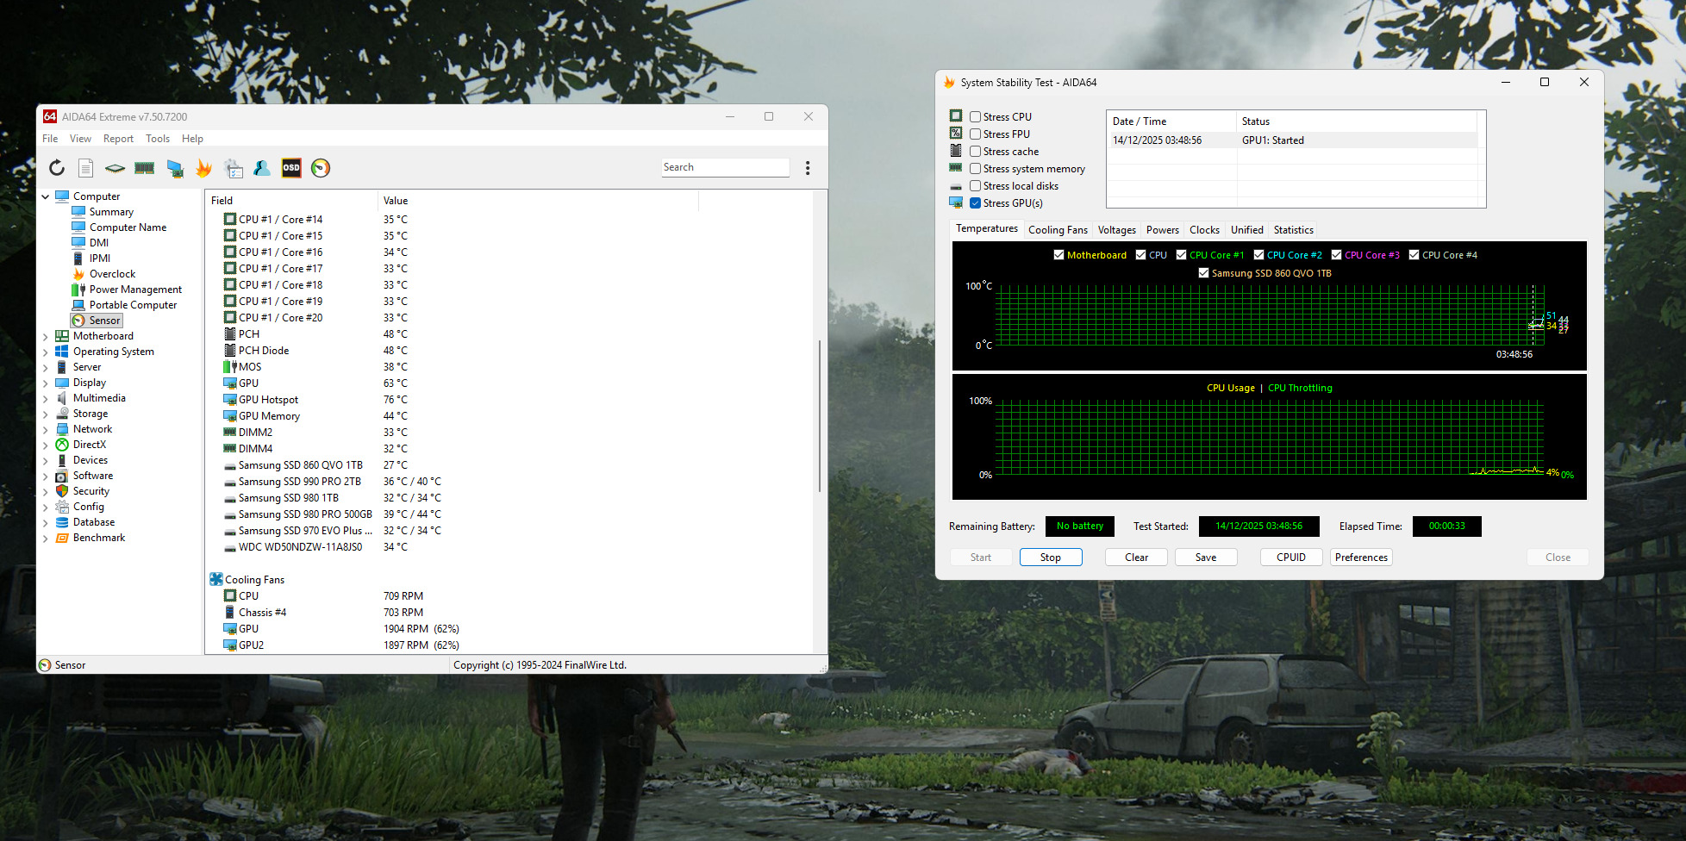Expand the Motherboard node arrow
Viewport: 1686px width, 841px height.
point(46,336)
